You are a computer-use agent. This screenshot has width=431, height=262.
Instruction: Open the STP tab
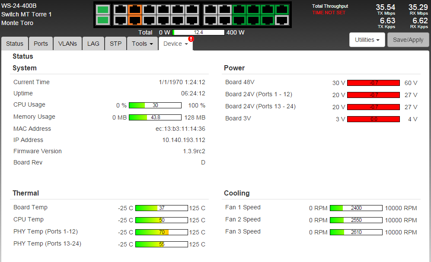[x=115, y=44]
